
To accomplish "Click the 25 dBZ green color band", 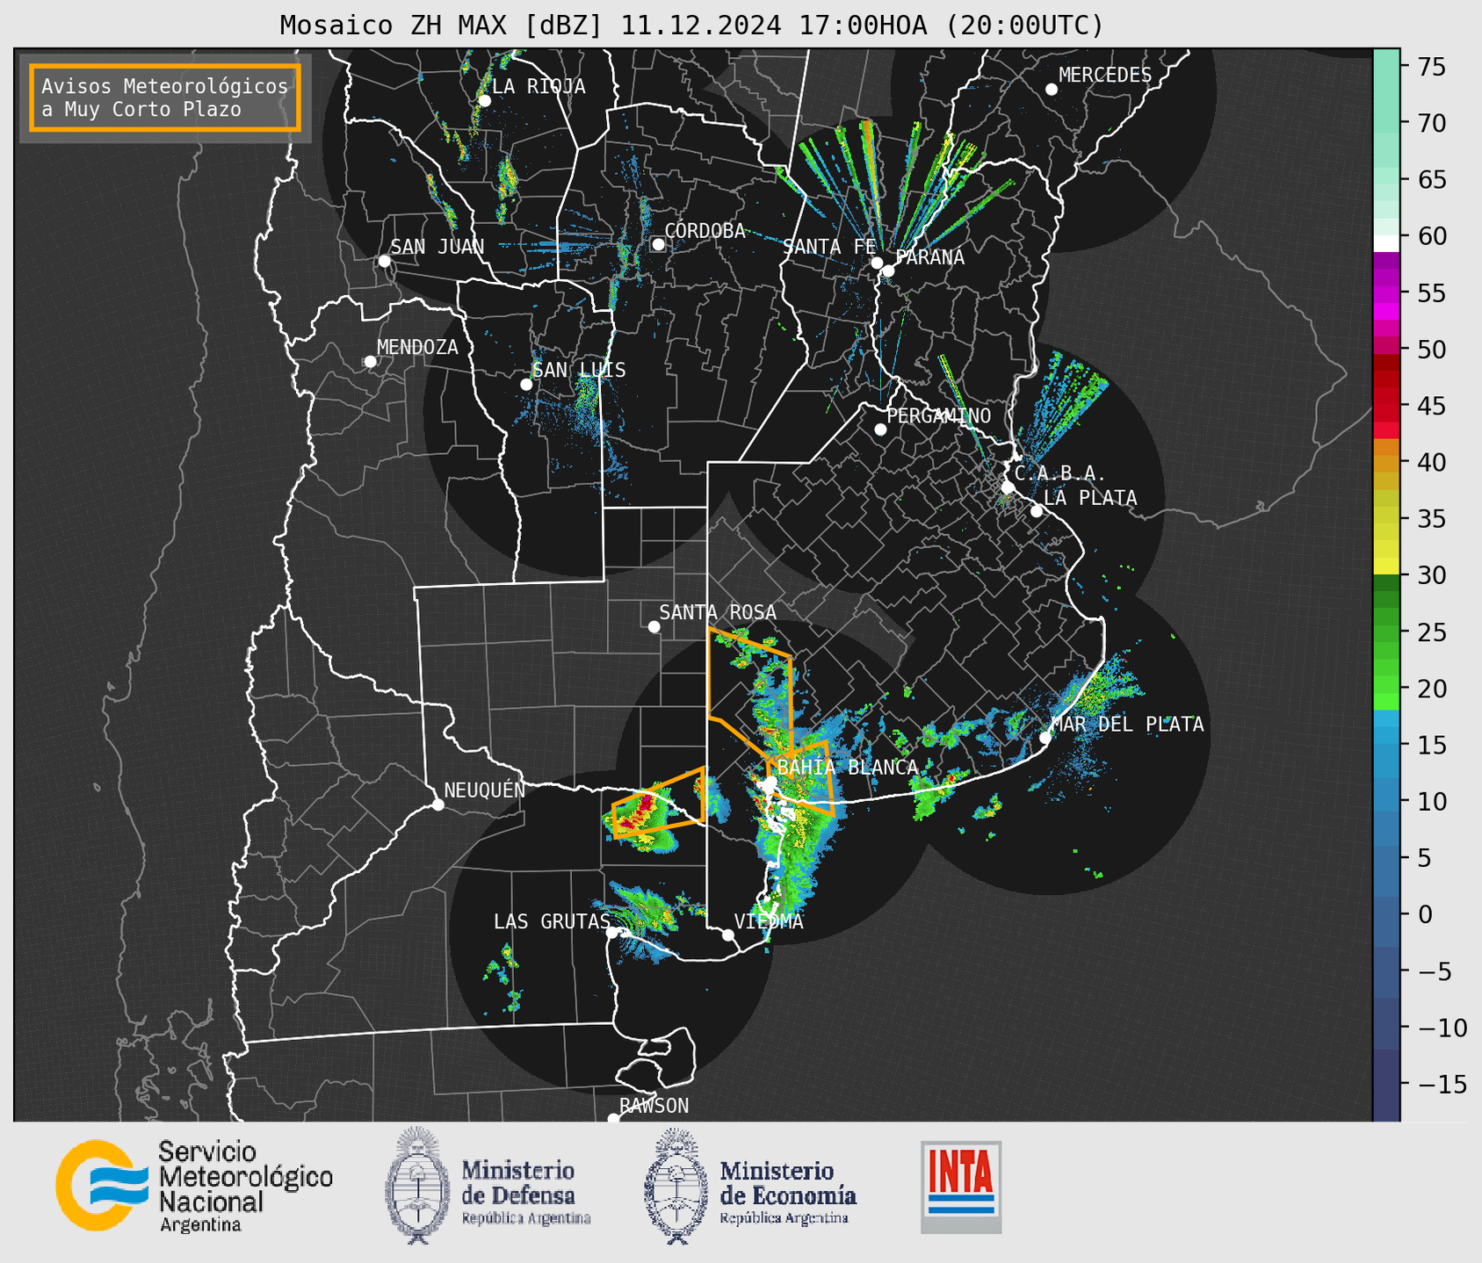I will [x=1385, y=631].
